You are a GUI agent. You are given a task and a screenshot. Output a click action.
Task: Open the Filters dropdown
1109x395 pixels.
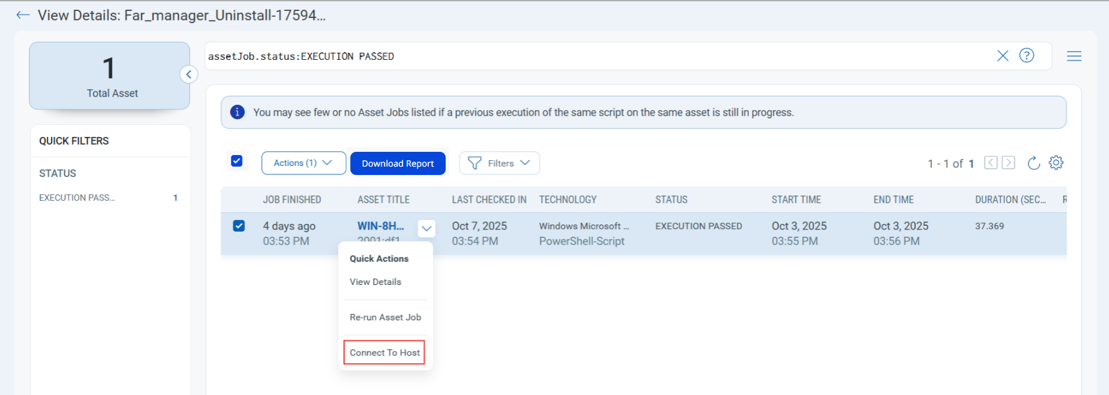point(499,163)
